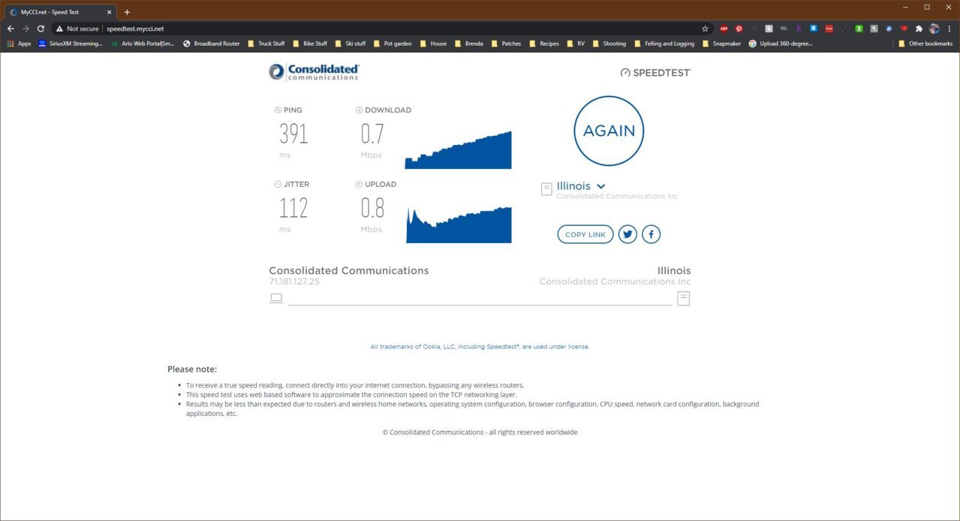Click the download arrow icon
The height and width of the screenshot is (521, 960).
(x=359, y=110)
